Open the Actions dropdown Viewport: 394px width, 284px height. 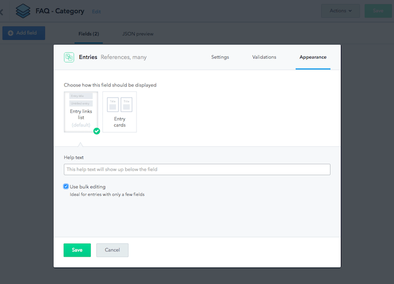pyautogui.click(x=340, y=11)
